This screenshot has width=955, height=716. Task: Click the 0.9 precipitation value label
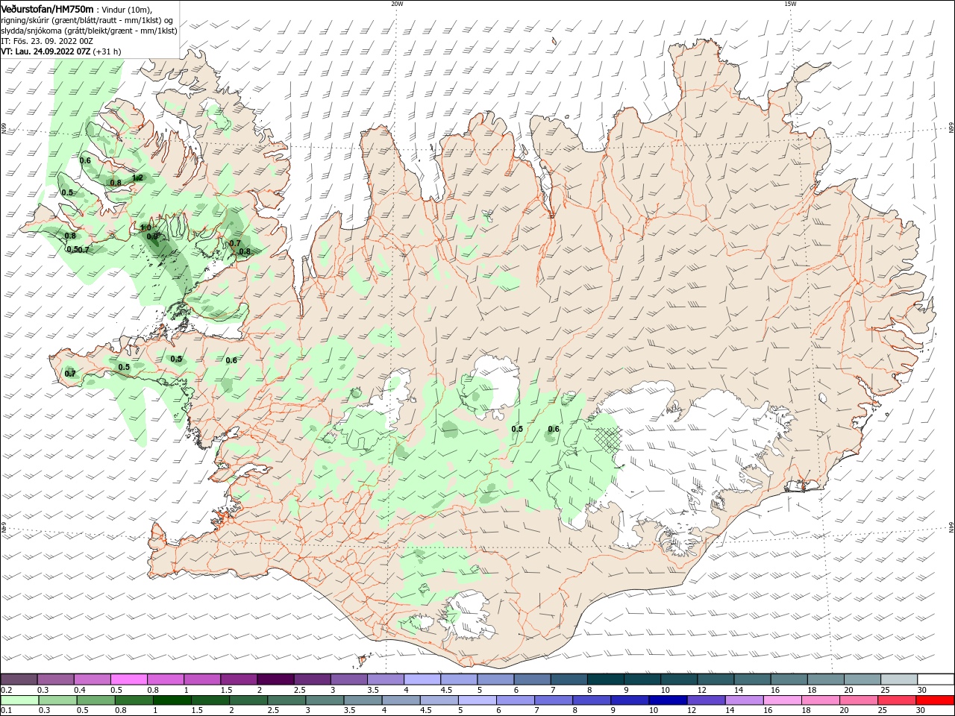click(x=152, y=236)
